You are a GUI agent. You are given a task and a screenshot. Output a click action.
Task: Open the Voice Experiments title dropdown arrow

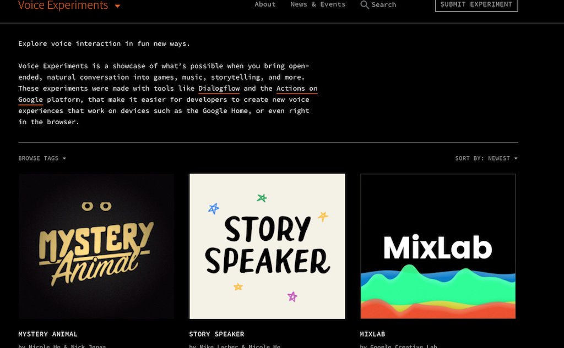pos(117,7)
